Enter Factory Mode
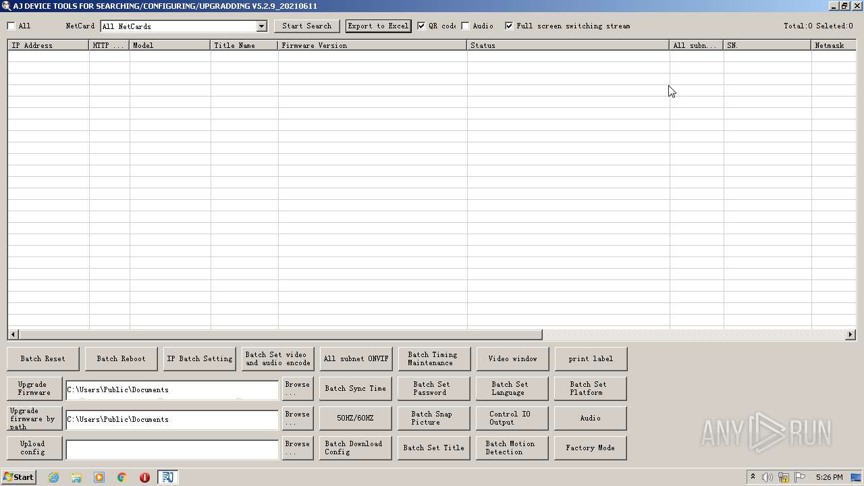 [591, 448]
